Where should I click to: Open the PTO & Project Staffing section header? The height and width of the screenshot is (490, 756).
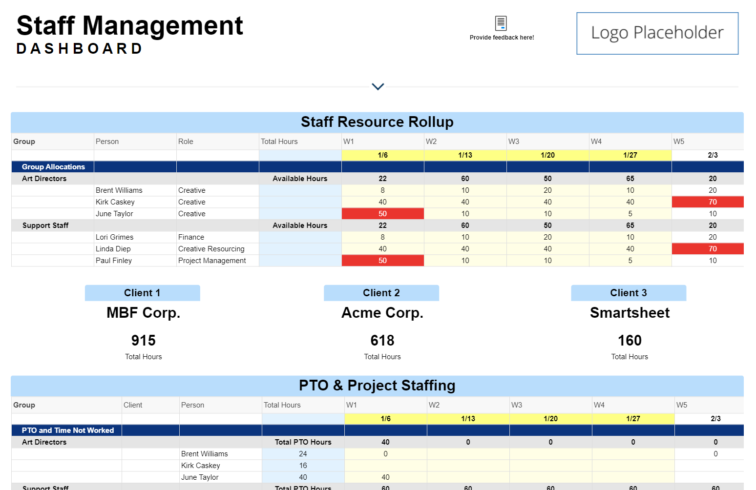(x=377, y=385)
